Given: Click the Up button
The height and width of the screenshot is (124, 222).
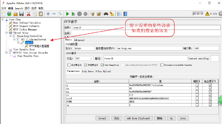Looking at the screenshot, I should point(171,118).
